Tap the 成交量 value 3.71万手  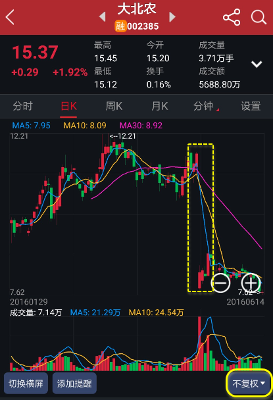(216, 59)
